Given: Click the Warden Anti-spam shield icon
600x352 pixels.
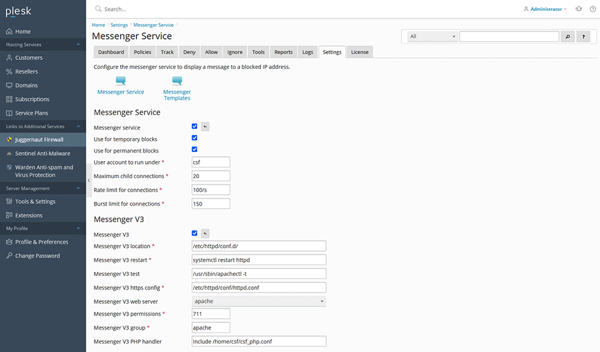Looking at the screenshot, I should [9, 167].
